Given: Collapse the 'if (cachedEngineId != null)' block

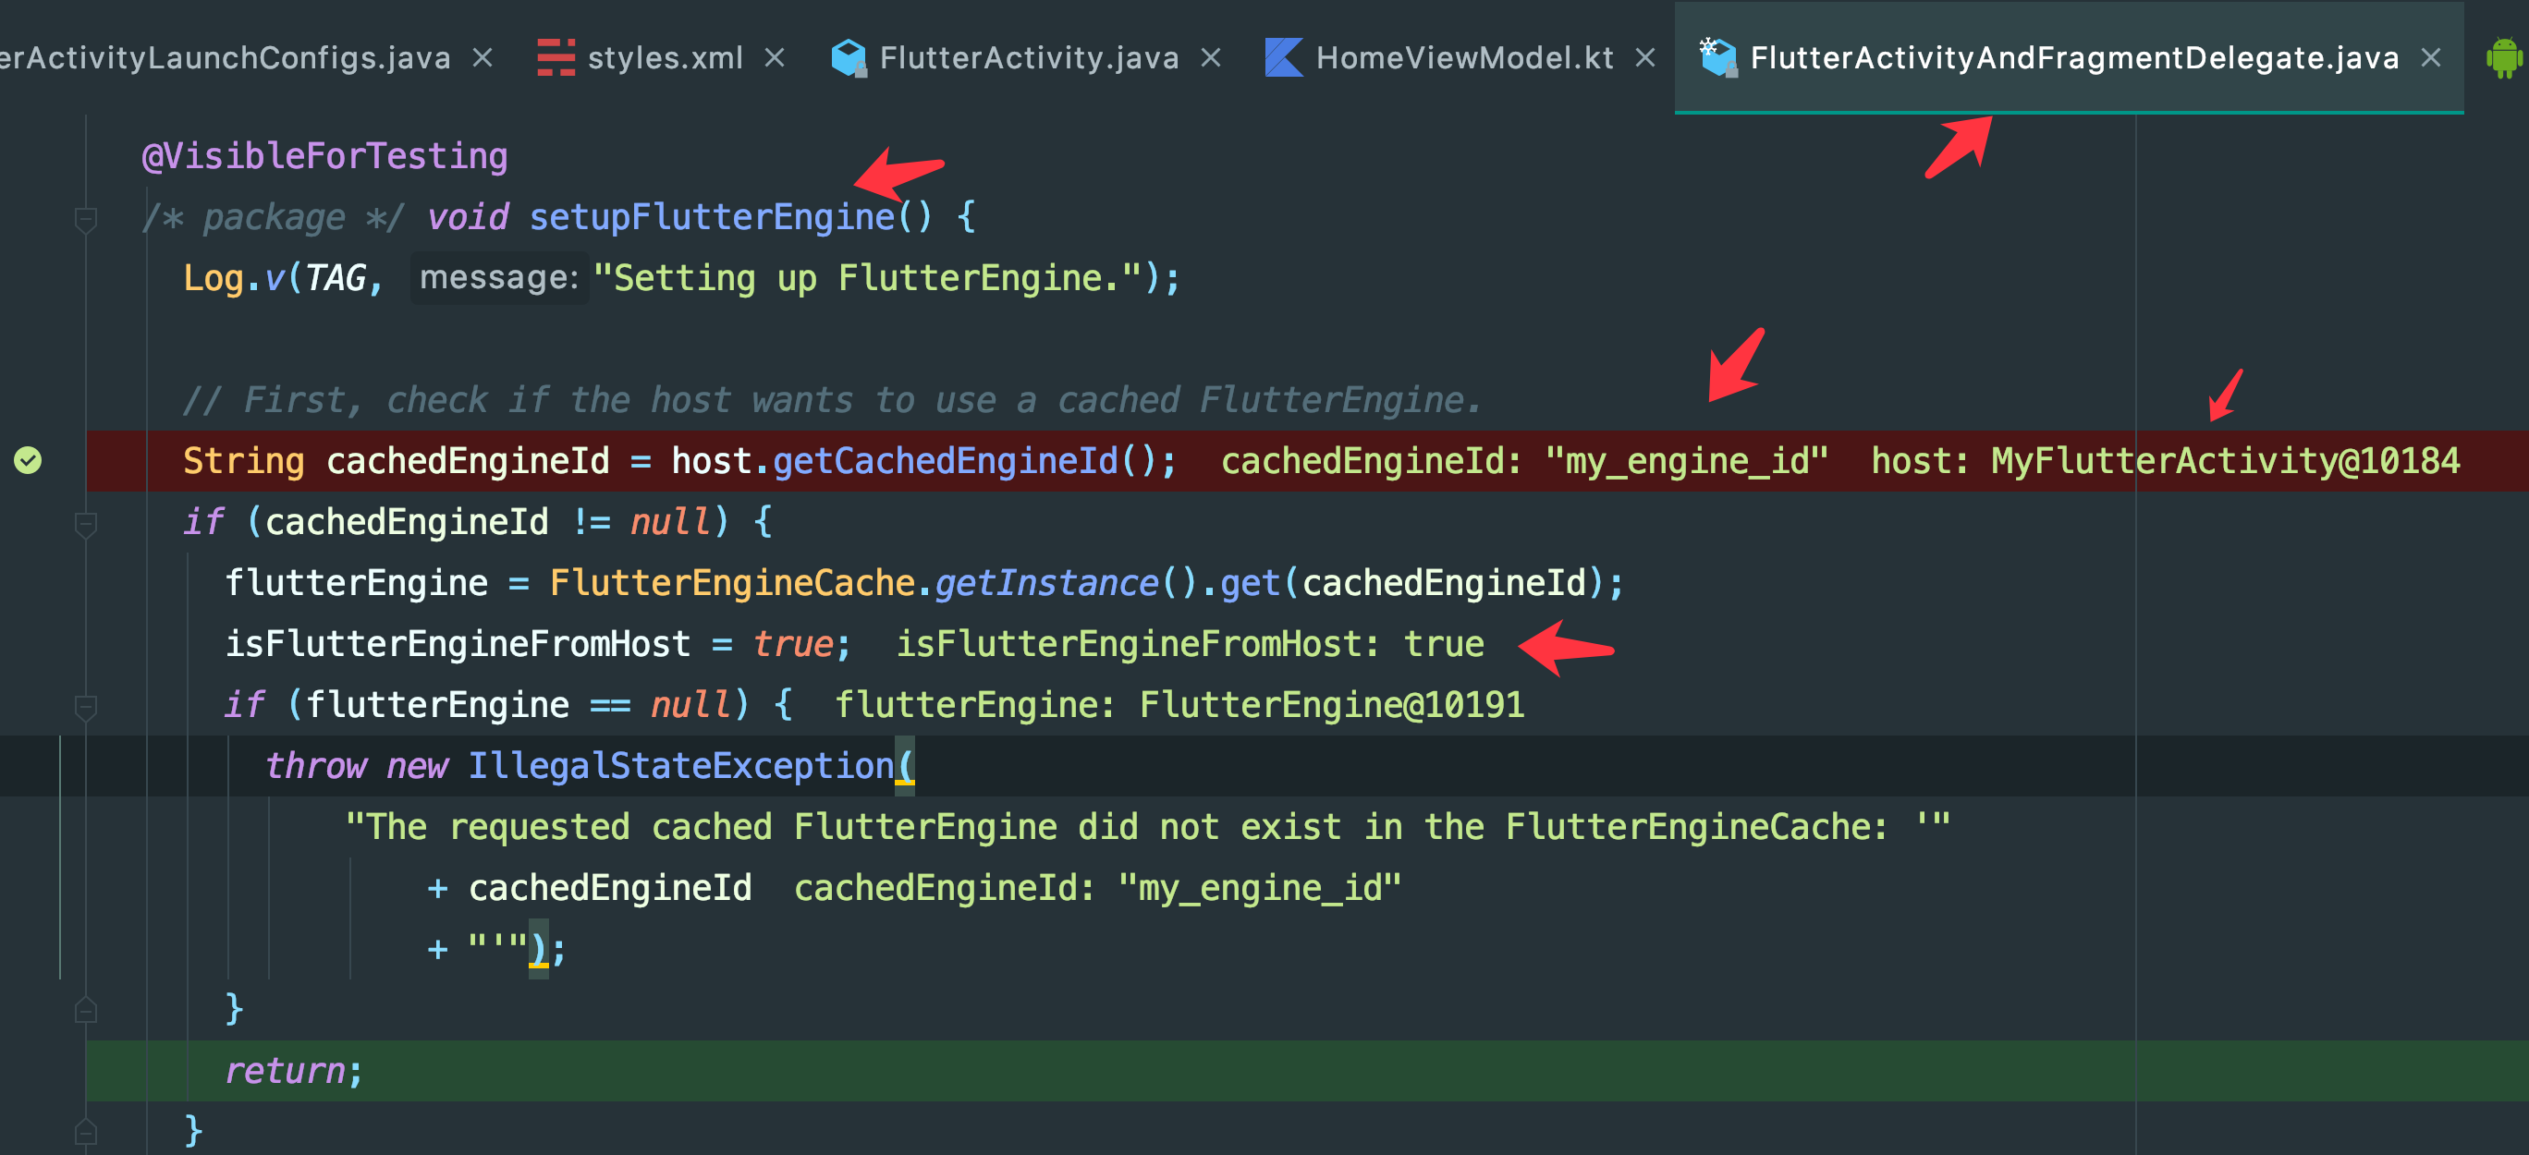Looking at the screenshot, I should pos(85,524).
